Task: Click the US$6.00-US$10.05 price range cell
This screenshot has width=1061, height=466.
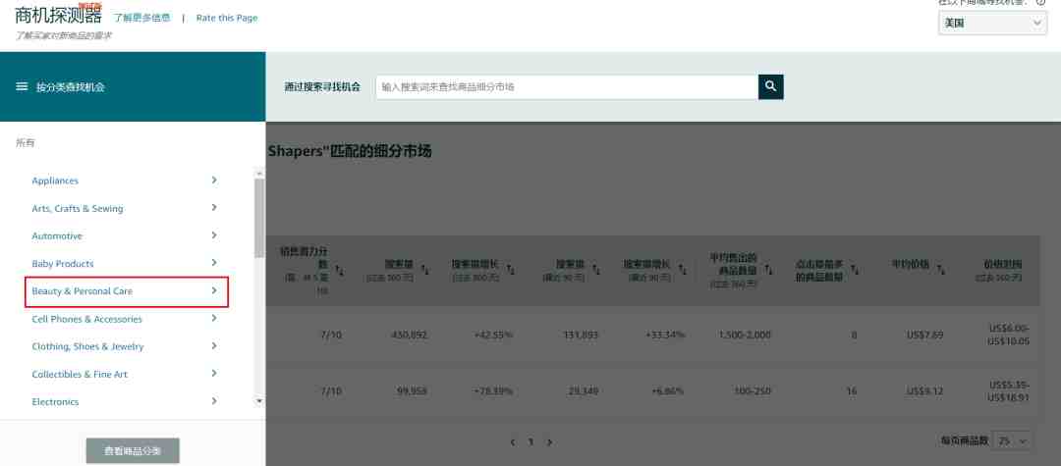Action: (1009, 335)
